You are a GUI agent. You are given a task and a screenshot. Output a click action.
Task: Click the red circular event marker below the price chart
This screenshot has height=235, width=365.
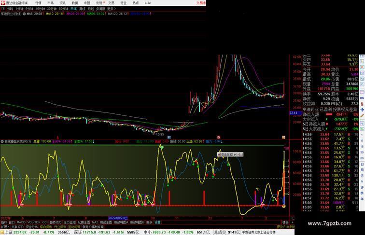[218, 138]
